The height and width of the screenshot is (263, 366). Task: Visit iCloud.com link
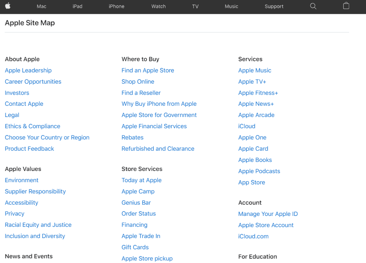[253, 236]
